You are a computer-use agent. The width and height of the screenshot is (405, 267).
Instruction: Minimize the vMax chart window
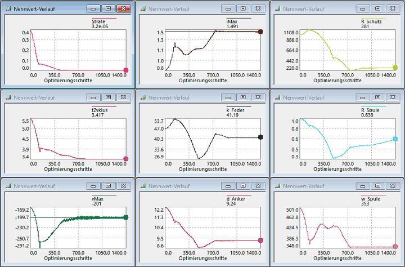pyautogui.click(x=93, y=185)
